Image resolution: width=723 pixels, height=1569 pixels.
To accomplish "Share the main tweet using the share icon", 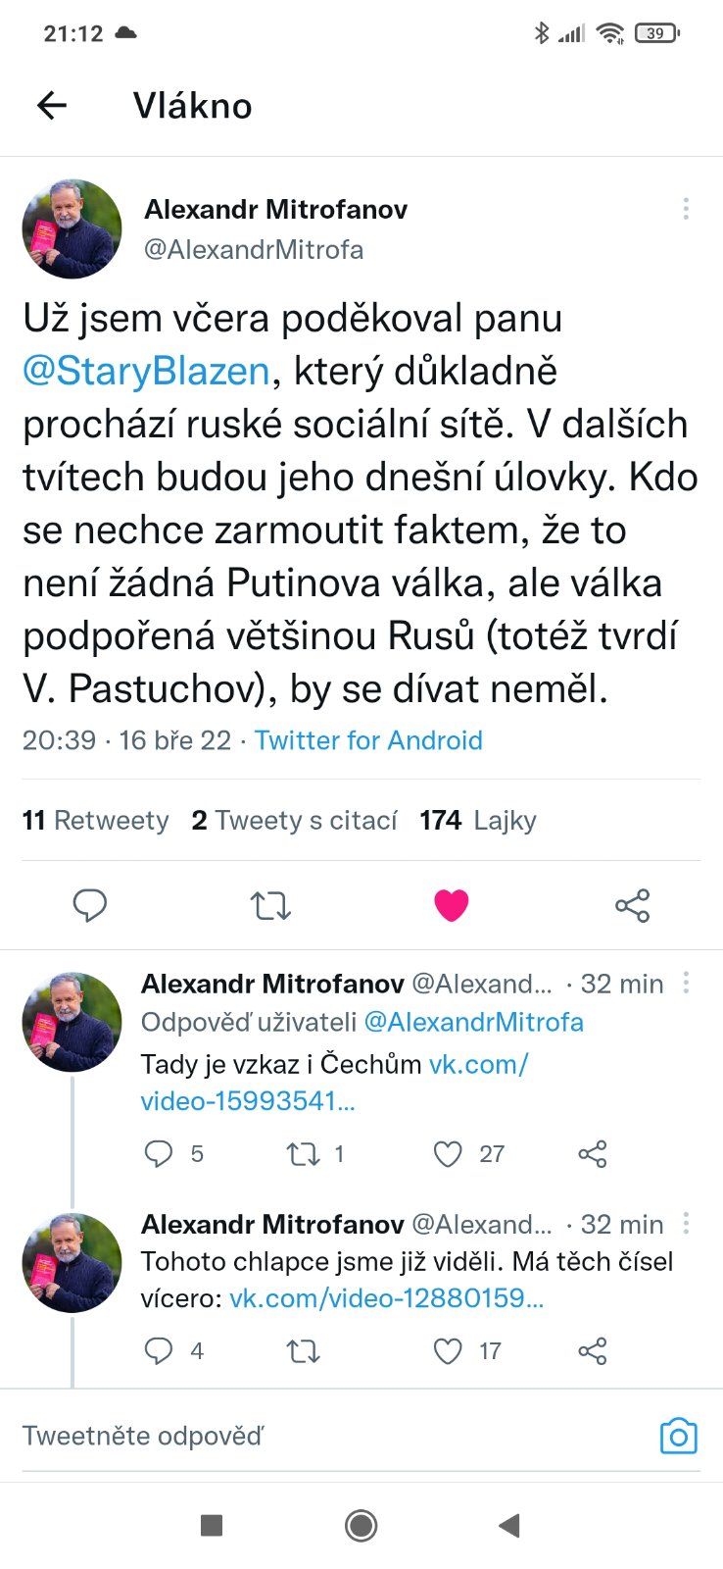I will (x=632, y=905).
